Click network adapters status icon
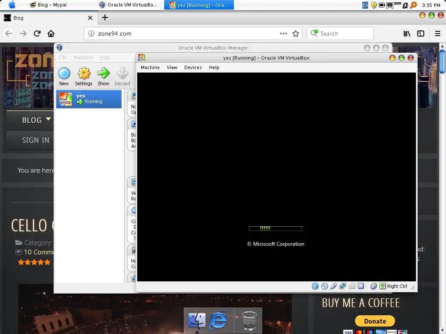The width and height of the screenshot is (446, 334). click(x=342, y=286)
